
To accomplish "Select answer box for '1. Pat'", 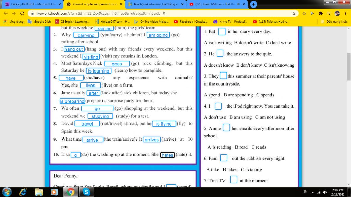I will click(x=222, y=31).
